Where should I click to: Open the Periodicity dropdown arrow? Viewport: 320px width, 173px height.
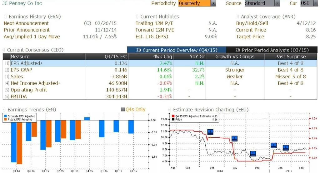coord(213,3)
